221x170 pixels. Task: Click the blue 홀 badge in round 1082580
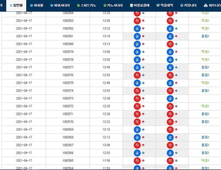(137, 44)
